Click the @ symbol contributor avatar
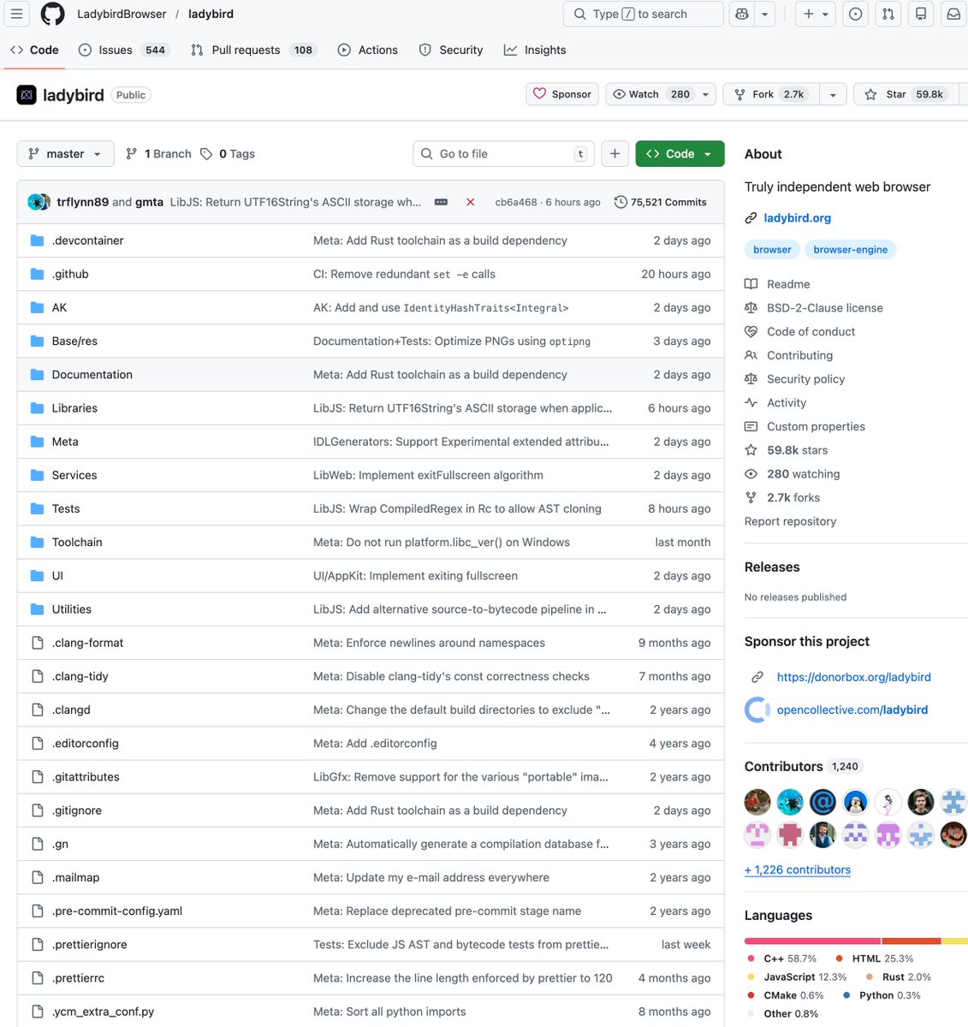 [x=823, y=802]
